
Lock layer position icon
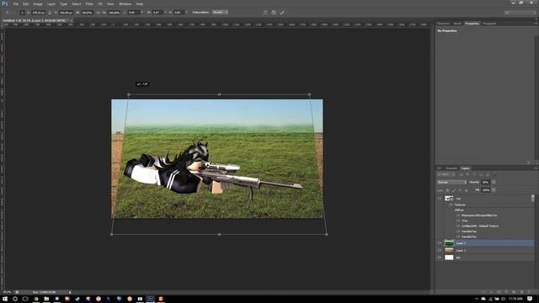[461, 190]
